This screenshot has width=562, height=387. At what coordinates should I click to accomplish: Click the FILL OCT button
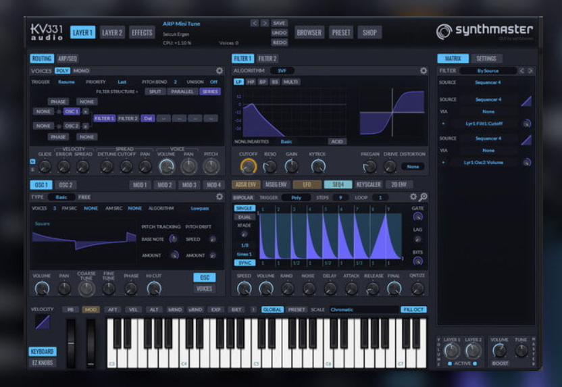pyautogui.click(x=413, y=309)
